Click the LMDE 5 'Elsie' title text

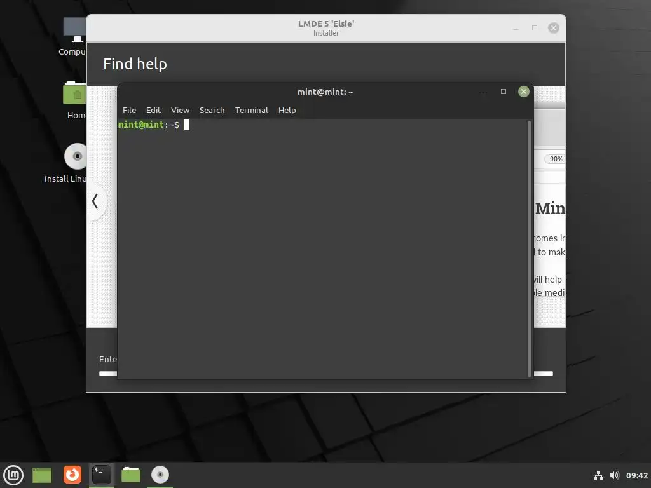click(326, 24)
